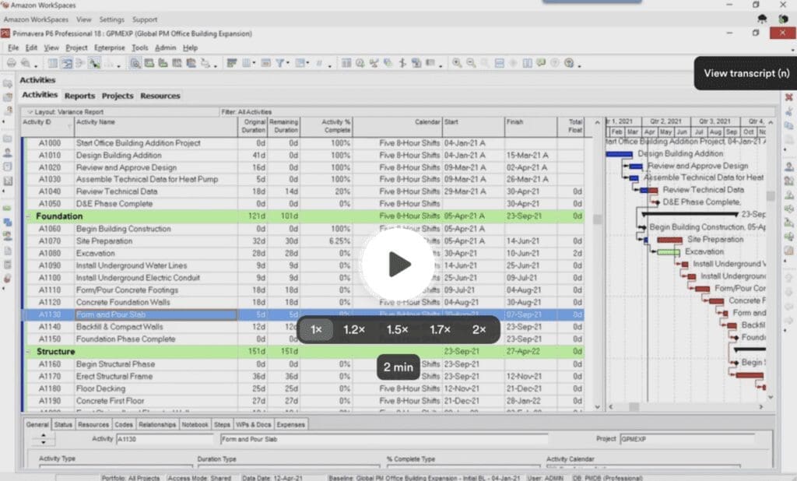Click the activity table scroll down arrow

(597, 407)
